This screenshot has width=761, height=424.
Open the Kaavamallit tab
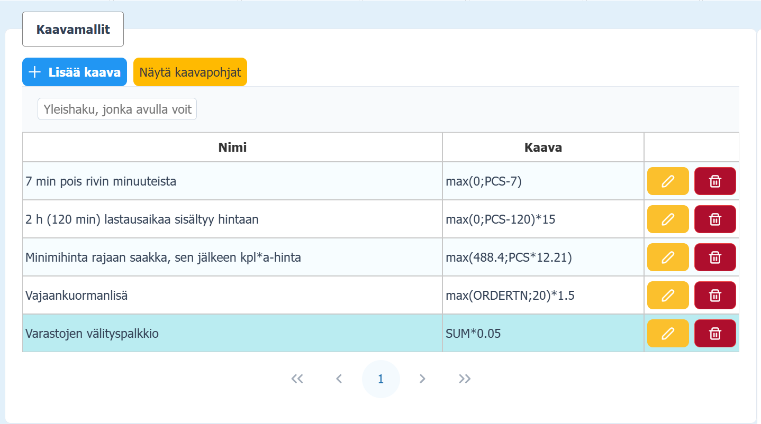(73, 29)
